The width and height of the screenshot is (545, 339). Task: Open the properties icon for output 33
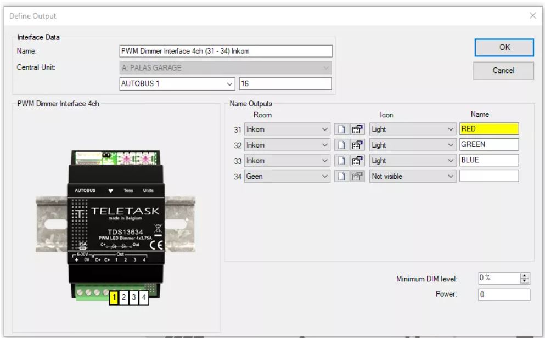coord(357,161)
